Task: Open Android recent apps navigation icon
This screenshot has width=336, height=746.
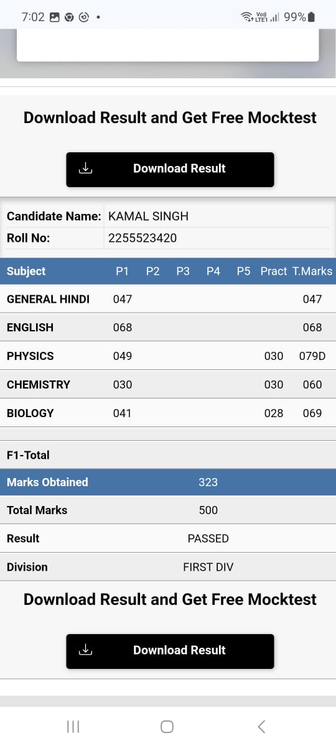Action: pyautogui.click(x=73, y=726)
